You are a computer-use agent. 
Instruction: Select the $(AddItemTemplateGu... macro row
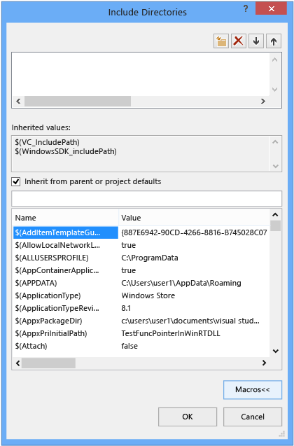[x=65, y=232]
